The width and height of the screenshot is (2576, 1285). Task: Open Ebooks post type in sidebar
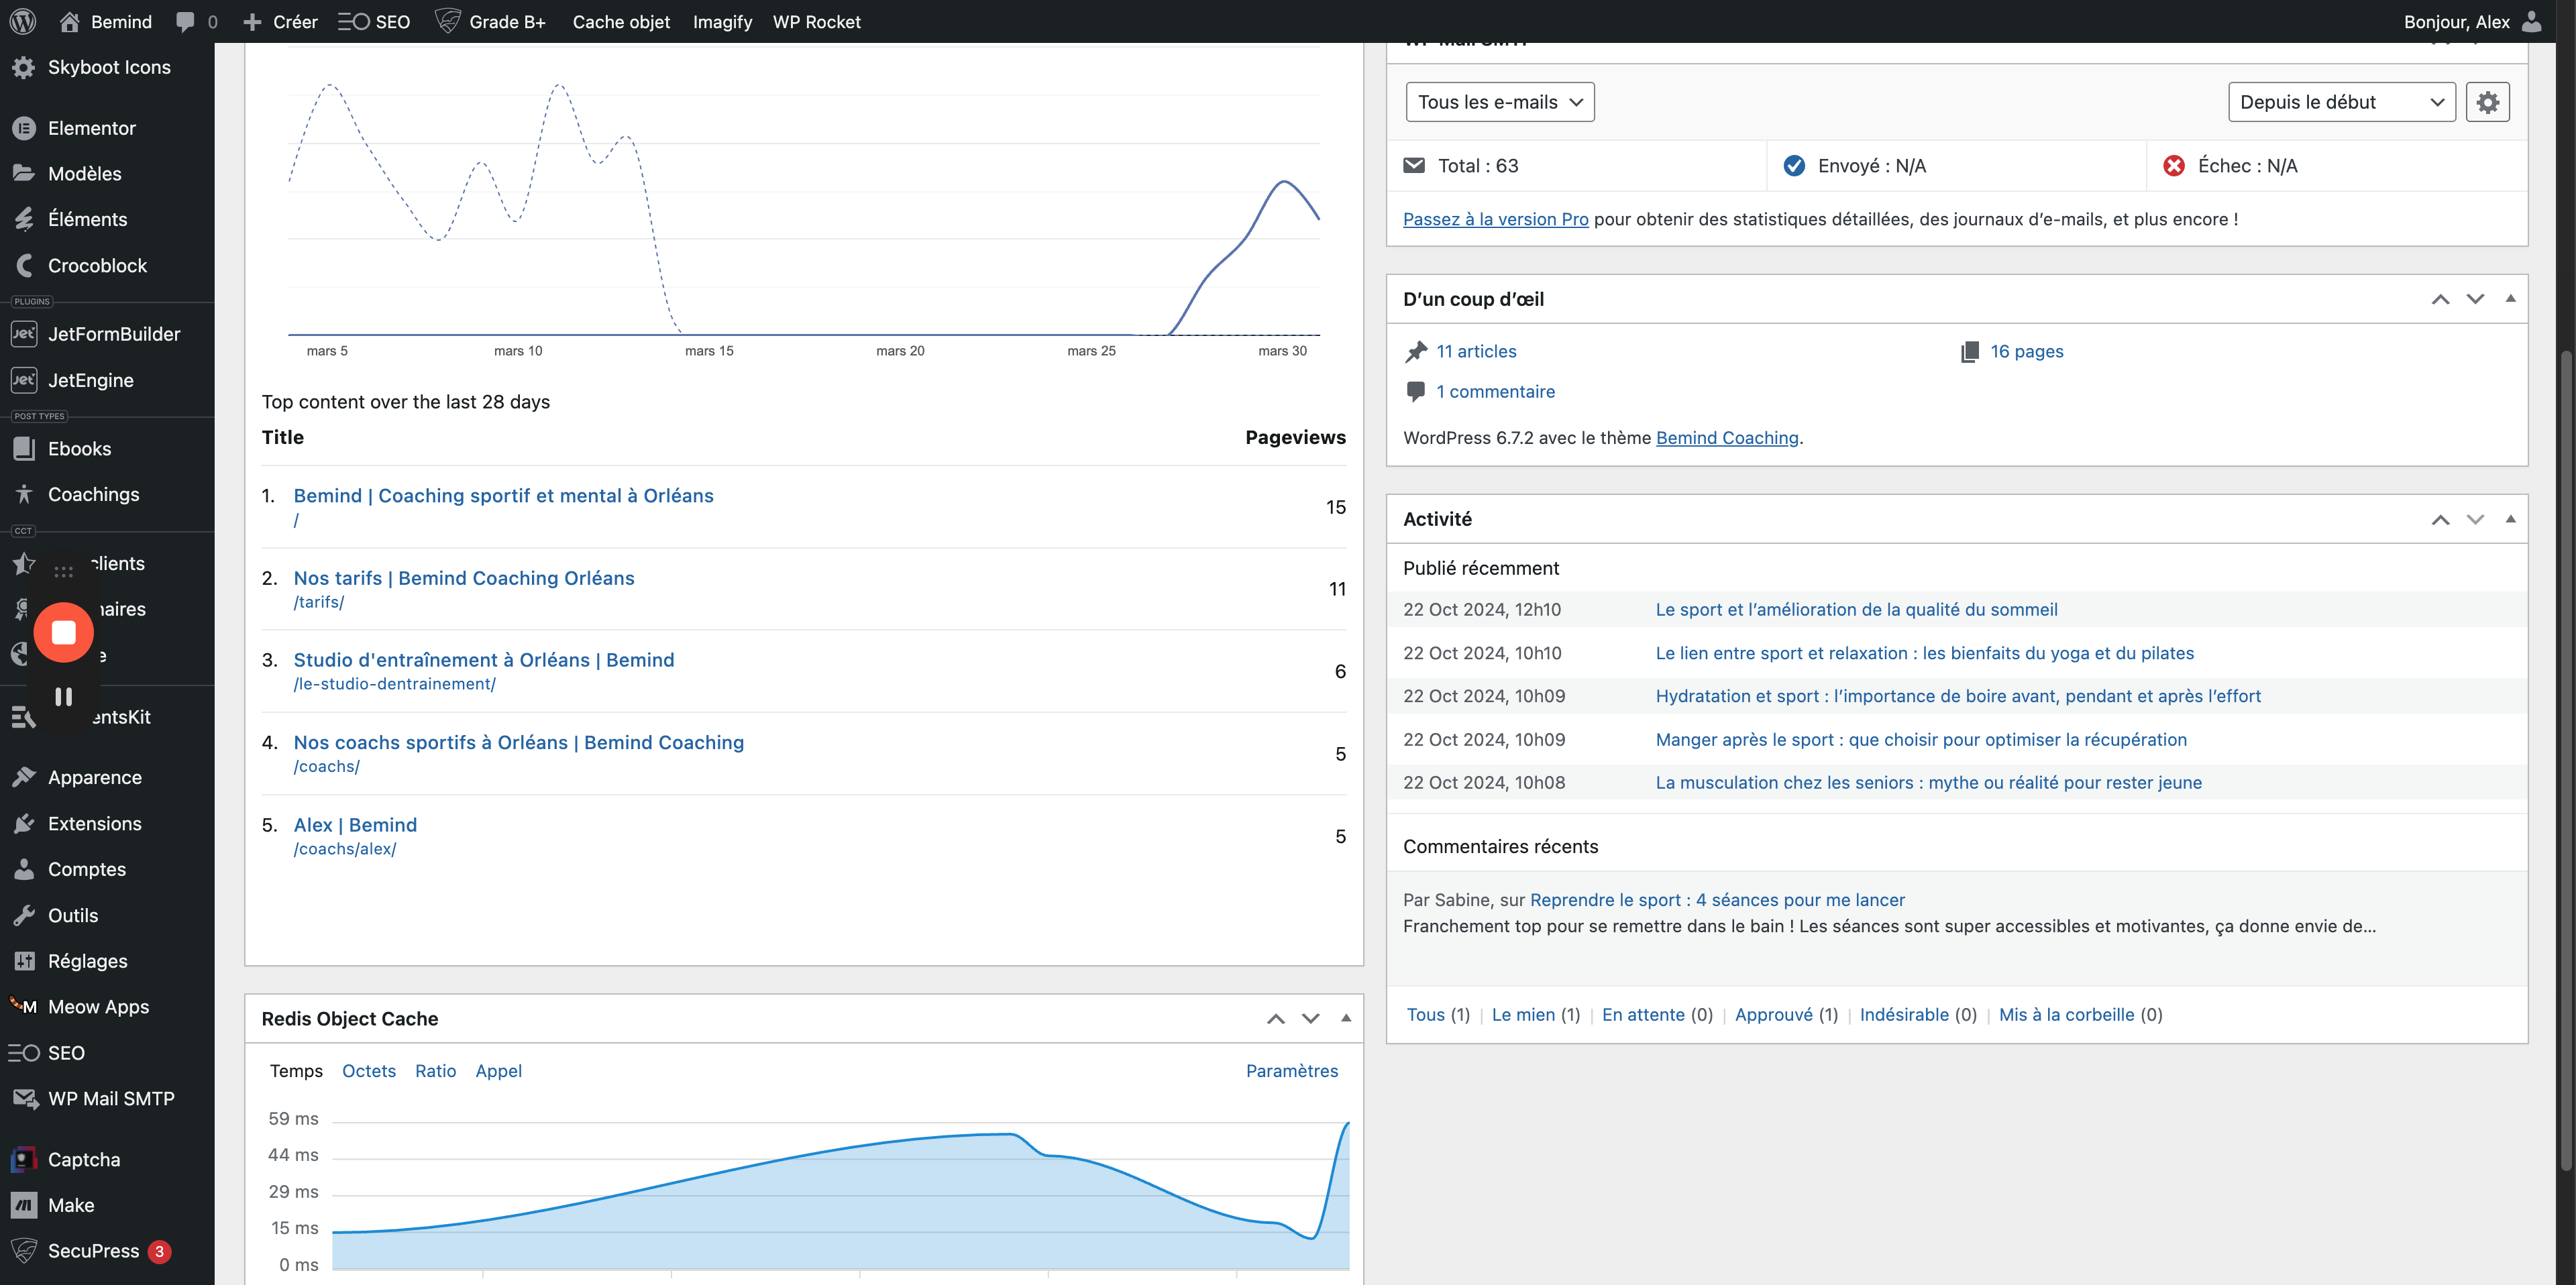click(x=107, y=449)
